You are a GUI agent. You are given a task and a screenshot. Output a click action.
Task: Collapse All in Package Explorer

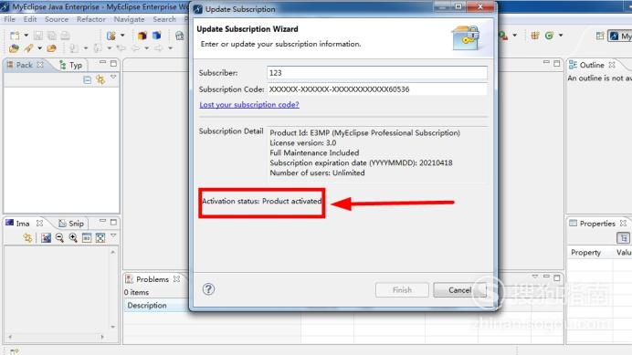coord(87,79)
